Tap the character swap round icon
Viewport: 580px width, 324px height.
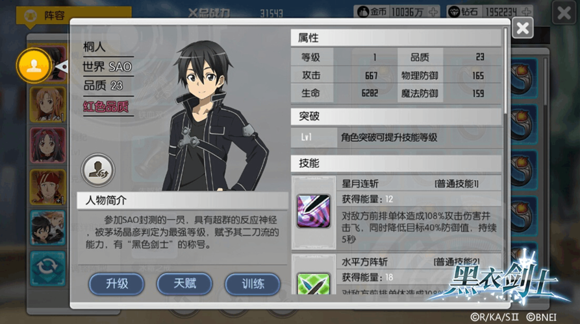pyautogui.click(x=98, y=170)
